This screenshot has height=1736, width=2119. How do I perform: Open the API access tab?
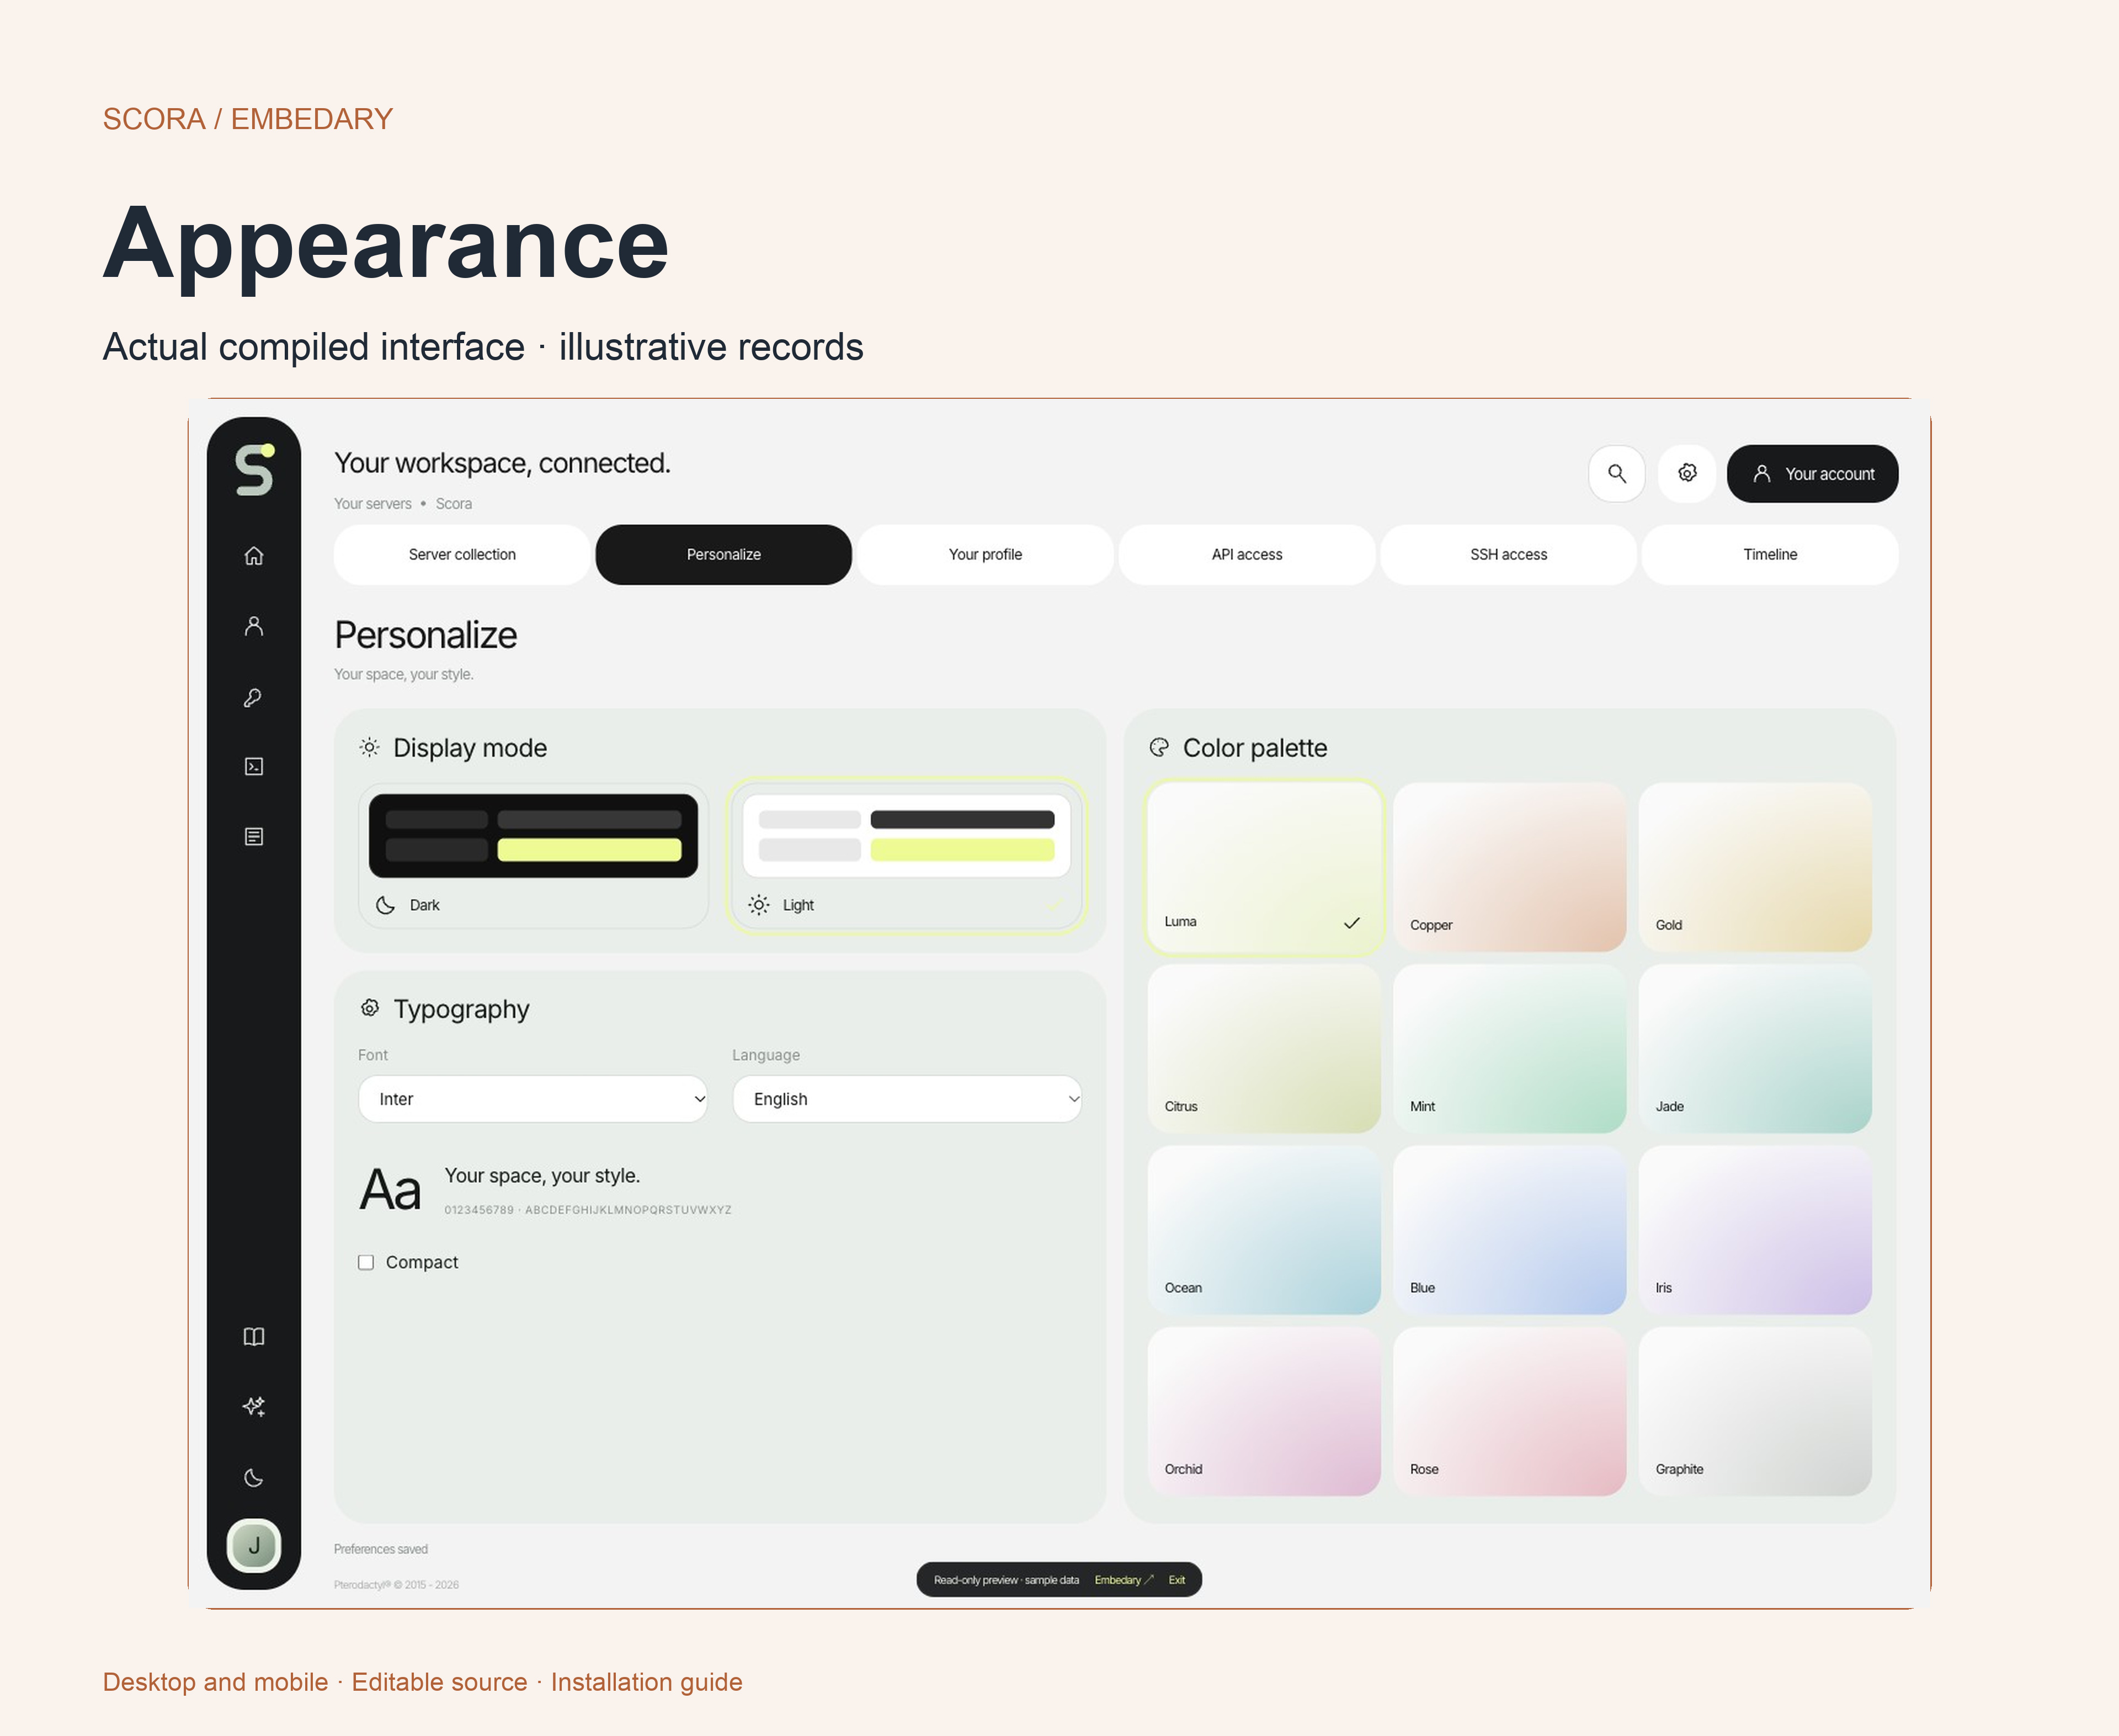point(1247,555)
